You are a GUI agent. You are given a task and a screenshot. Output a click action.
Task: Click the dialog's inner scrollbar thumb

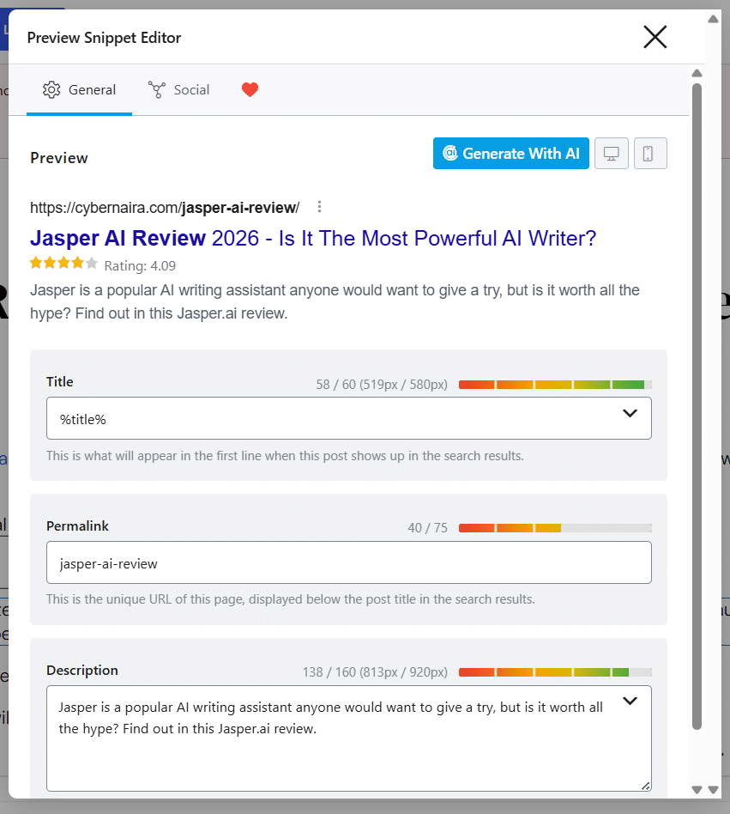[697, 406]
